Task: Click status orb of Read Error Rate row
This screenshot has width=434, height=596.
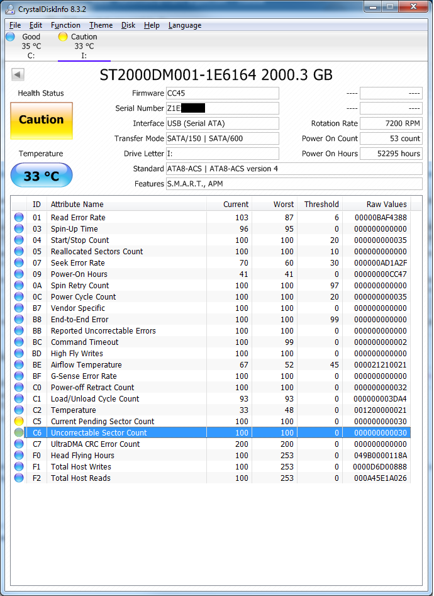Action: (x=19, y=217)
